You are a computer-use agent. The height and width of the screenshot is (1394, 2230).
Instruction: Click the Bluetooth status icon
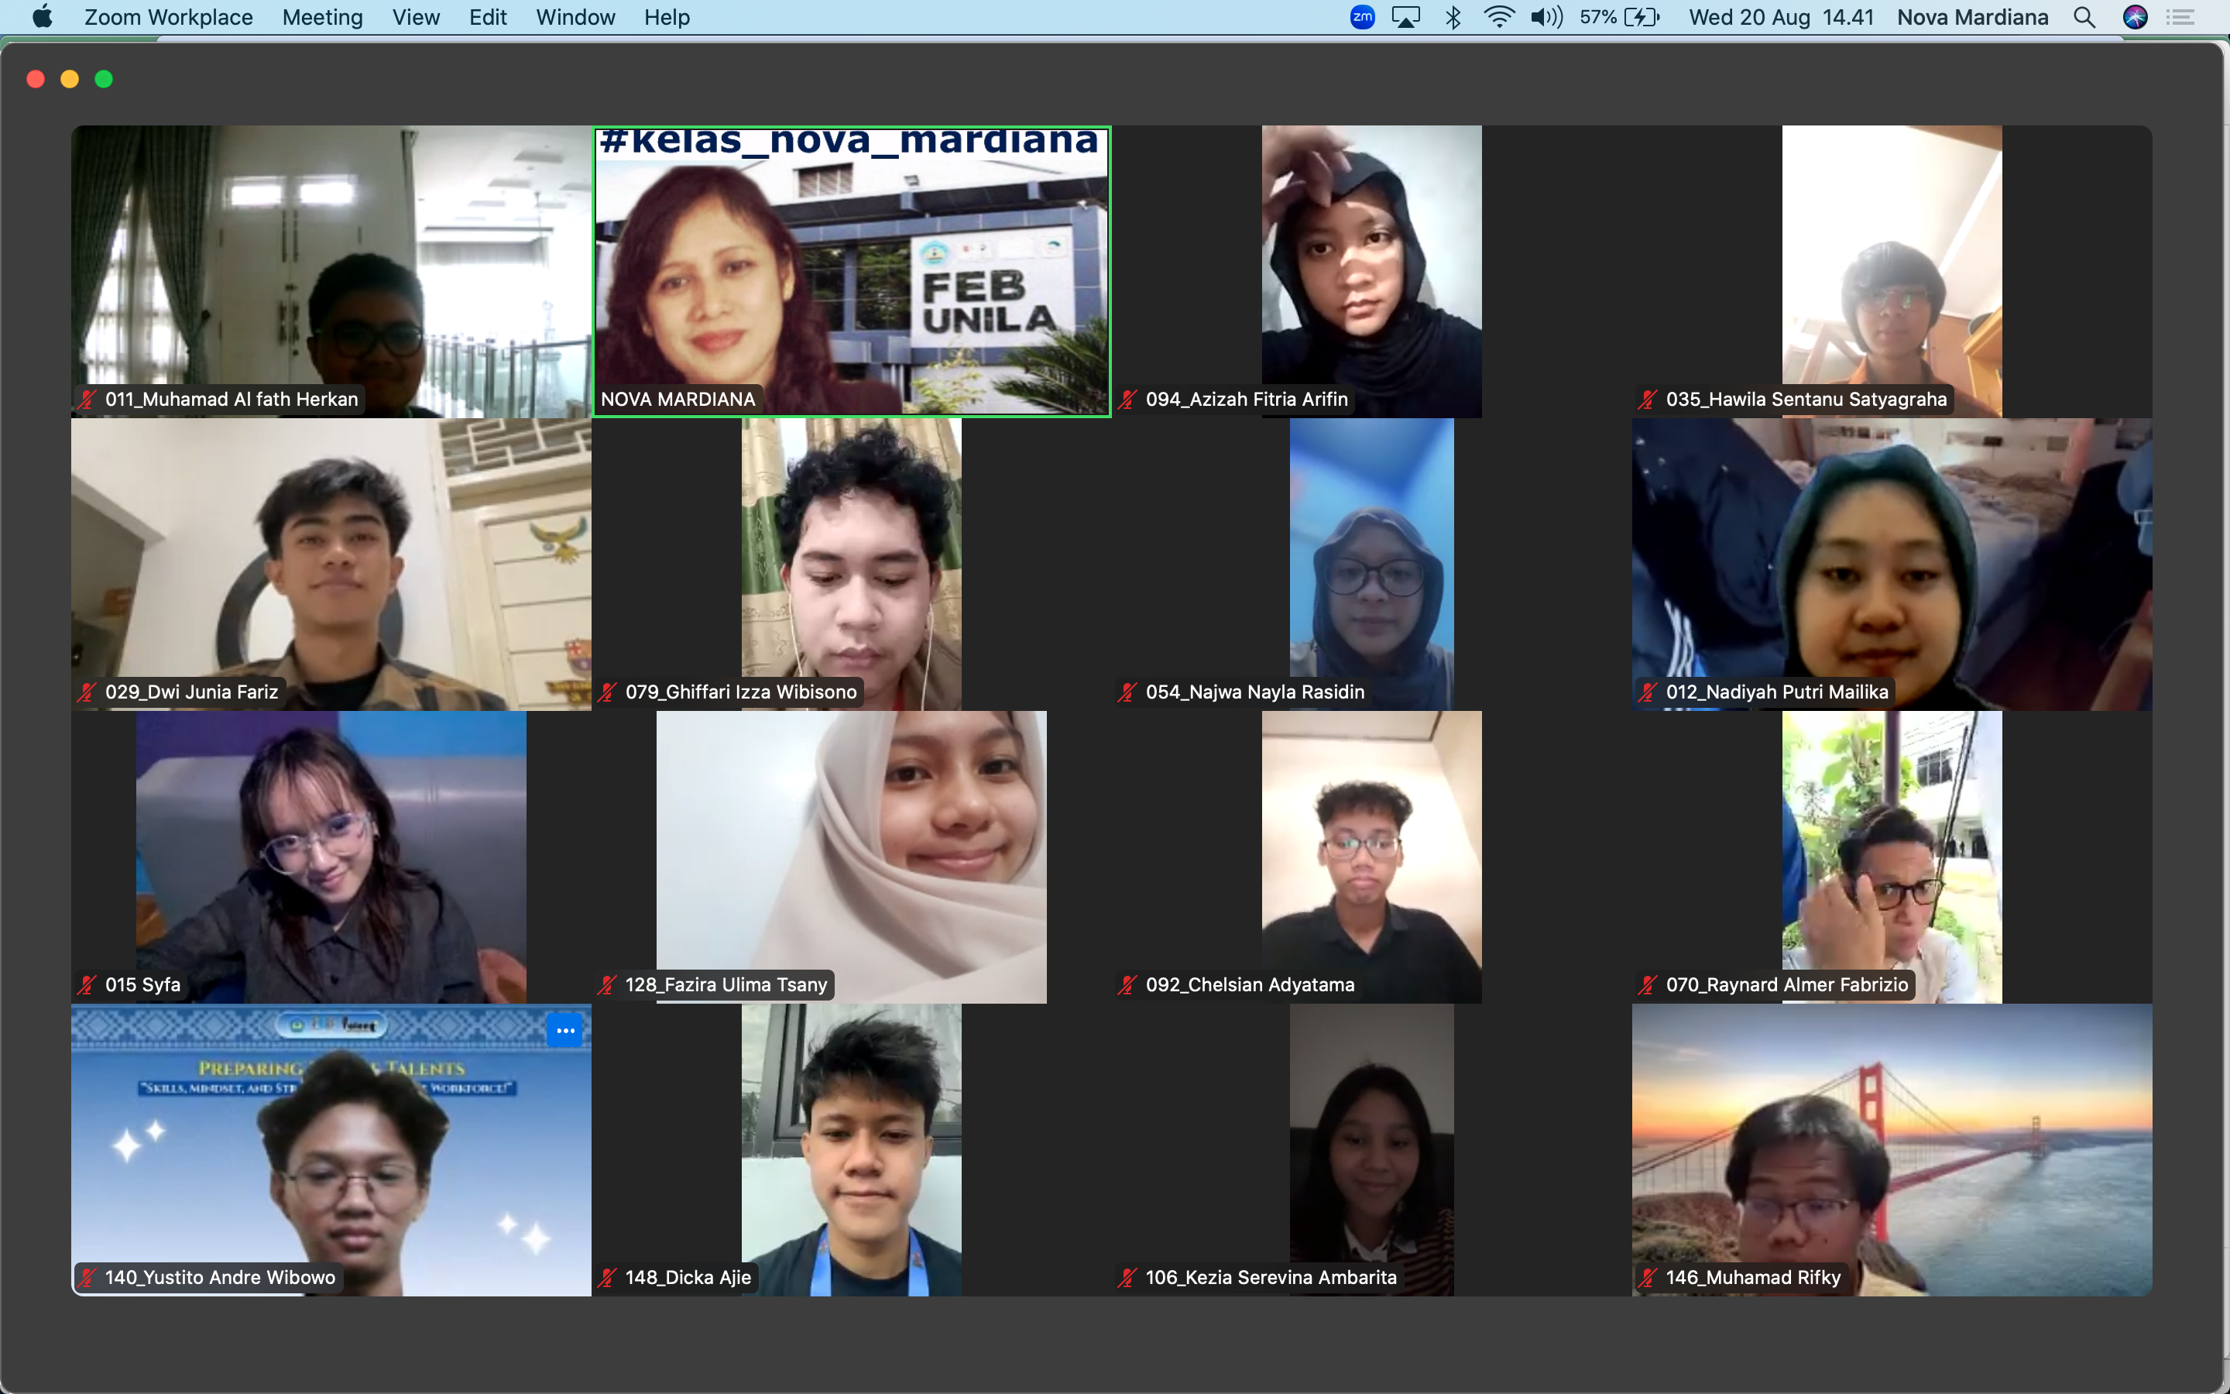(1453, 18)
